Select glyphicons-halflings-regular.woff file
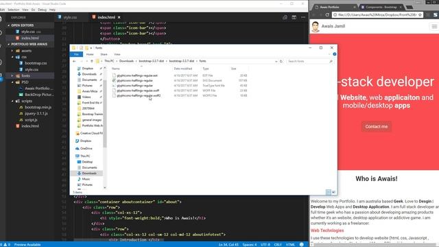Viewport: 439px width, 247px height. click(x=138, y=91)
